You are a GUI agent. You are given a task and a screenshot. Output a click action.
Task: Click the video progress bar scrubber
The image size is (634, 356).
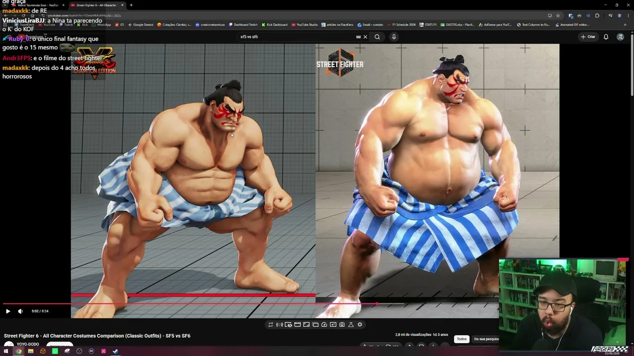click(x=376, y=304)
